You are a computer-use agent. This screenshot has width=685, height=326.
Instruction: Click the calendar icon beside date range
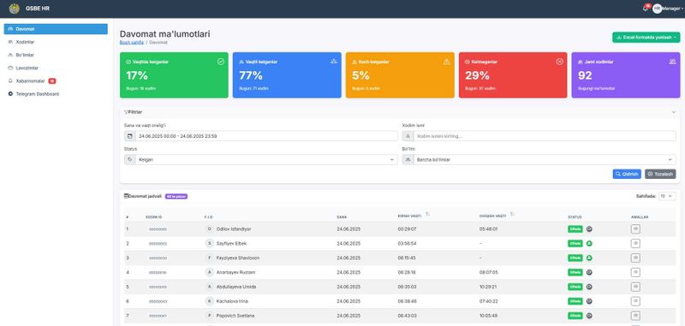pyautogui.click(x=130, y=136)
